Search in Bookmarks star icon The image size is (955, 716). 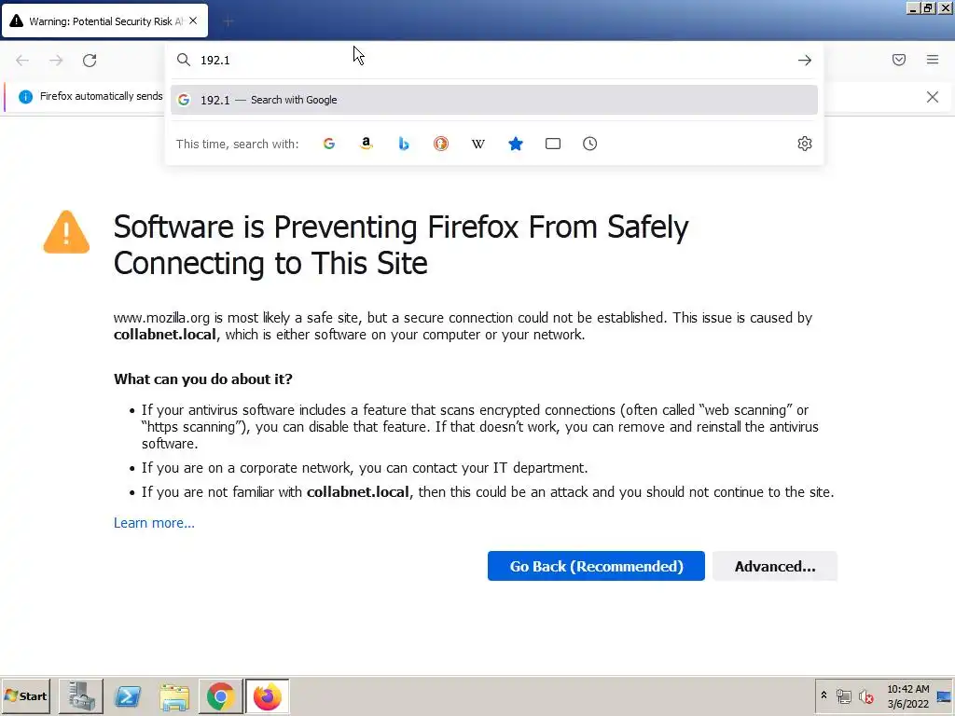(x=515, y=144)
